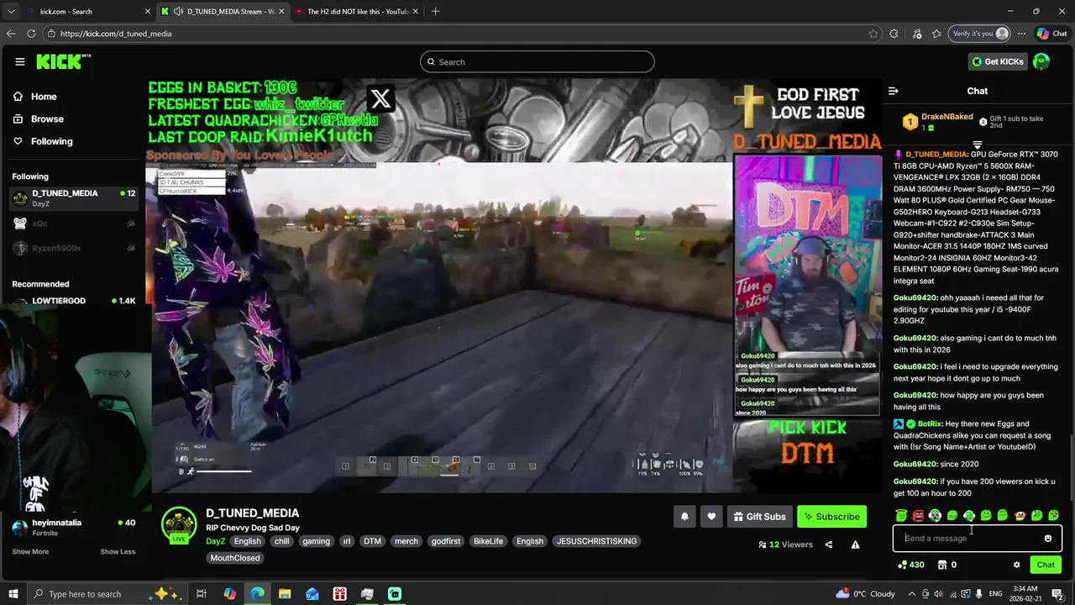
Task: Select D_TUNED_MEDIA in the Following list
Action: (74, 198)
